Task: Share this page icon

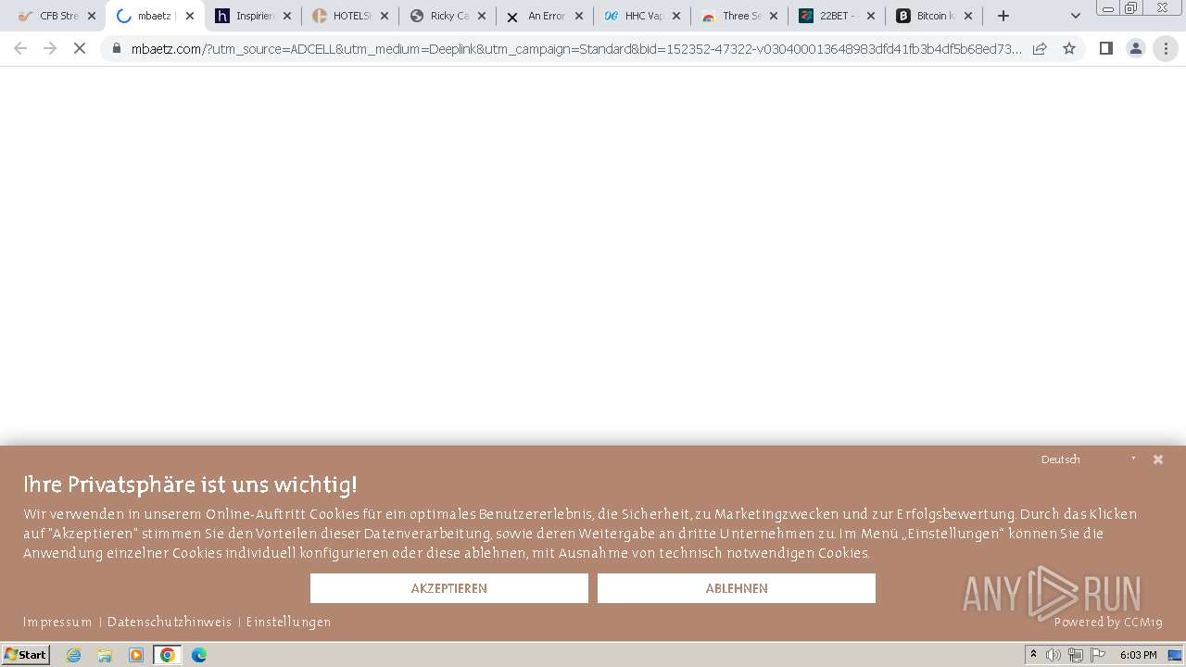Action: coord(1040,48)
